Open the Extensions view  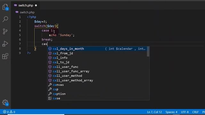pos(5,56)
